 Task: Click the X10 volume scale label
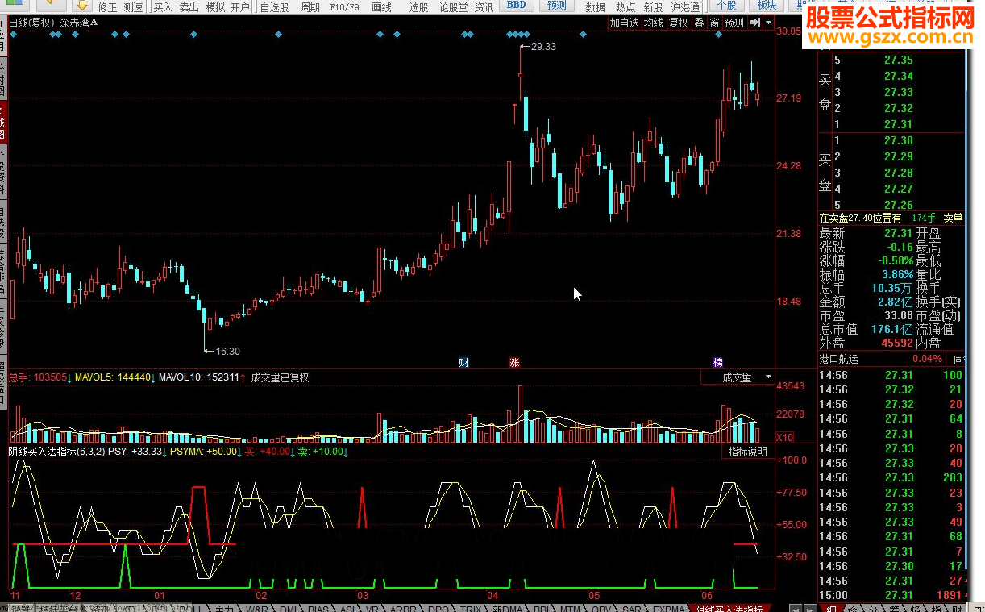coord(783,437)
